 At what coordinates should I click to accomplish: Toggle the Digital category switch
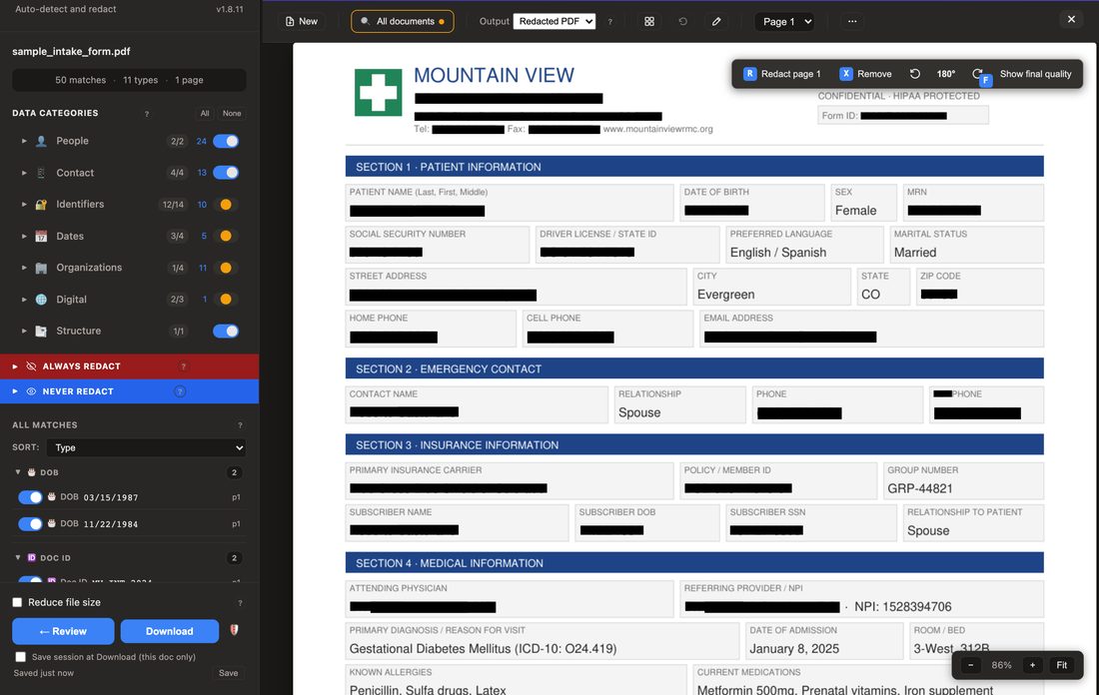(226, 300)
